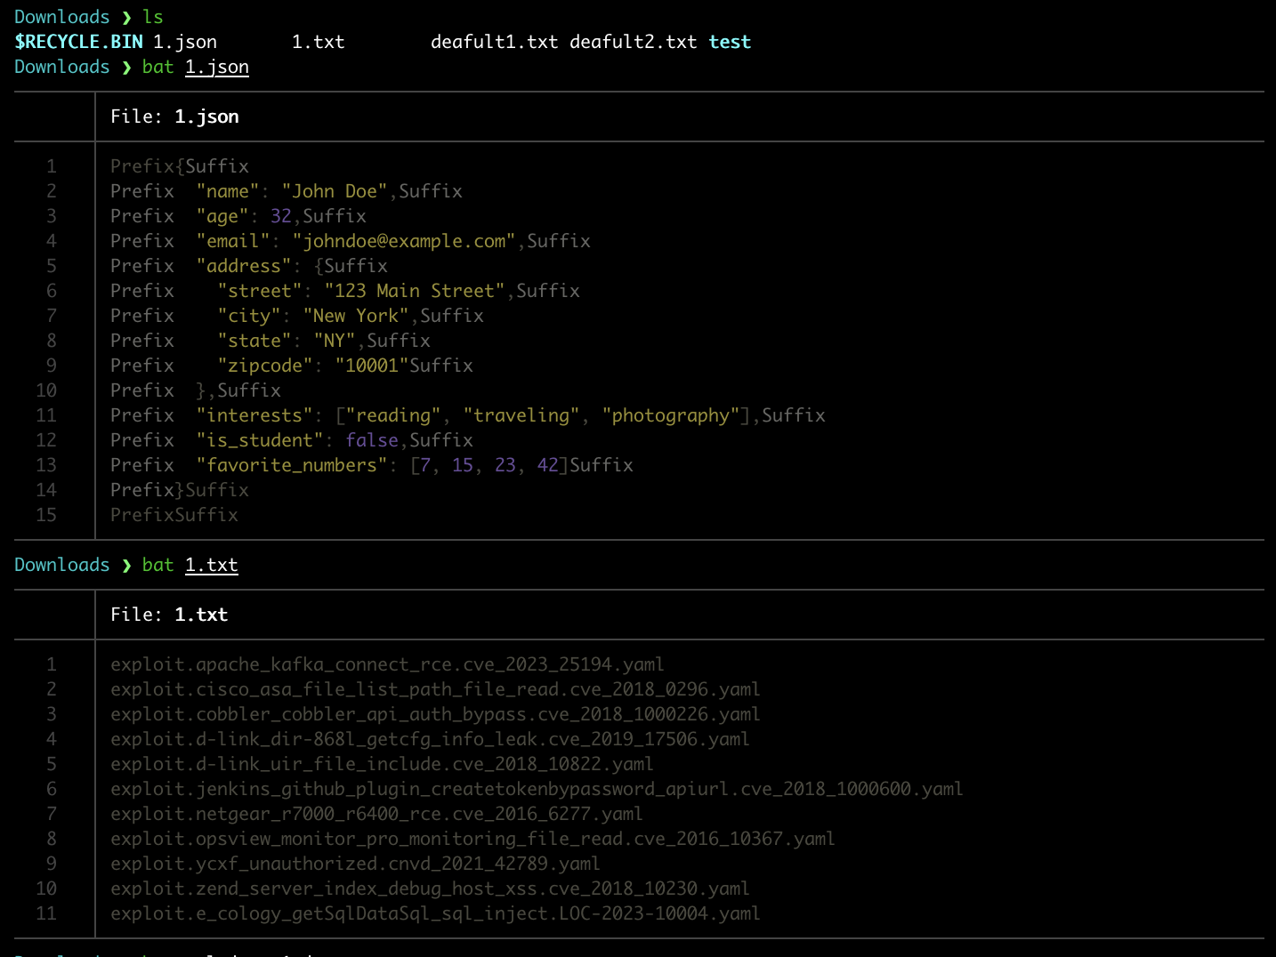Click the test directory name in ls output

(x=730, y=42)
